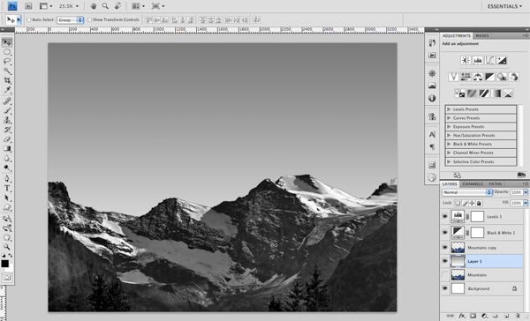Select the Brush tool

coord(7,110)
